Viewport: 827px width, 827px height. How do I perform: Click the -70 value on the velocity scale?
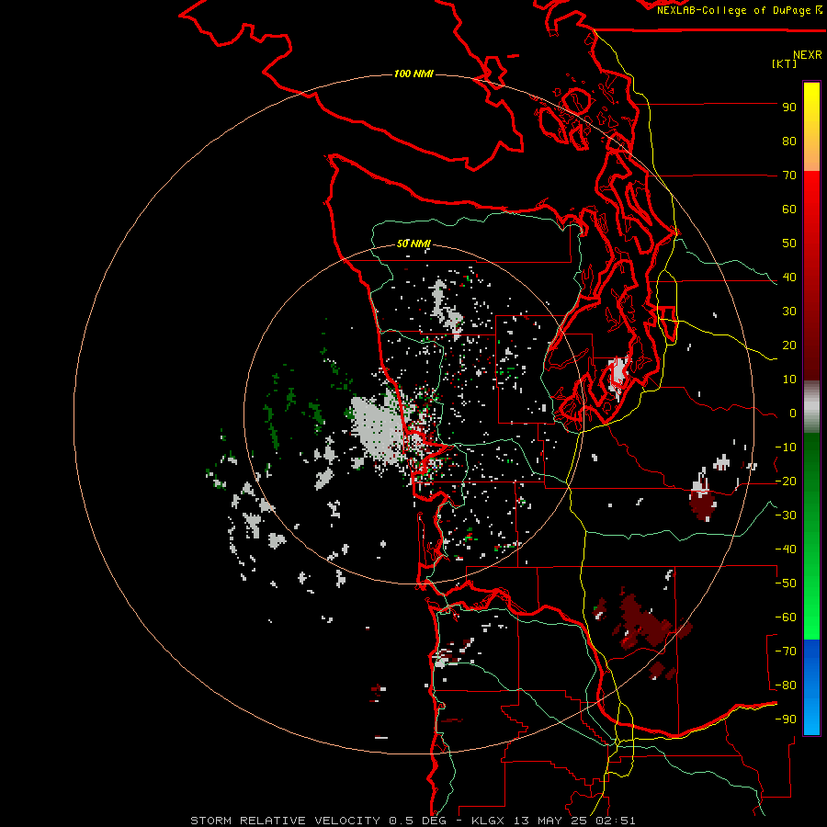click(786, 651)
